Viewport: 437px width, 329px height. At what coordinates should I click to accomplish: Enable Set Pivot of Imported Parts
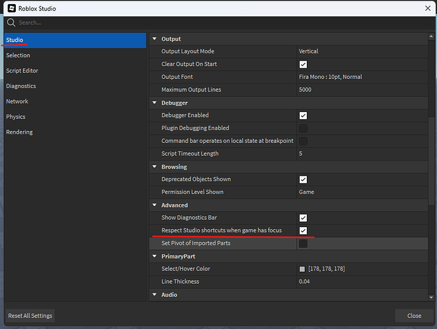[x=303, y=243]
